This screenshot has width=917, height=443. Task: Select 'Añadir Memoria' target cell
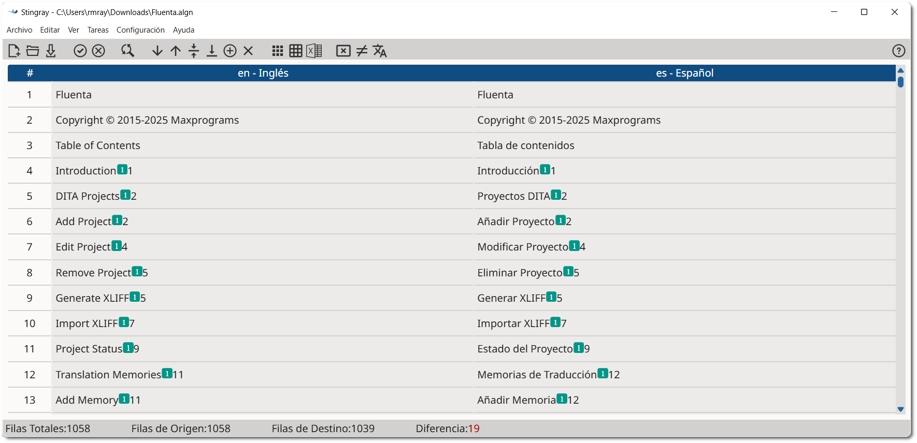point(685,400)
